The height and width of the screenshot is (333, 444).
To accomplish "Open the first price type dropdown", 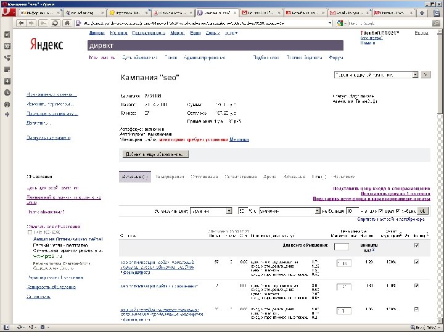I will (x=212, y=211).
